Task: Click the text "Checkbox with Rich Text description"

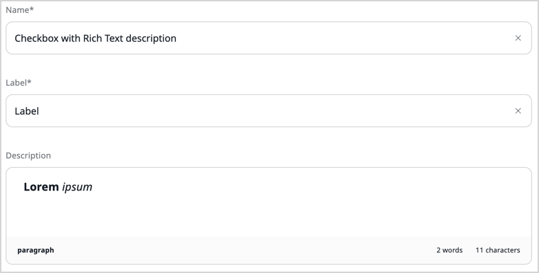Action: point(95,38)
